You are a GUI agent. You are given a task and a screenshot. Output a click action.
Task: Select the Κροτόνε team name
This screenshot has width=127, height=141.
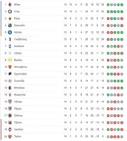coord(18,129)
